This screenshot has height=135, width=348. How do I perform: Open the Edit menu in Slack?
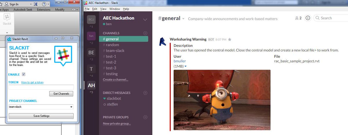click(x=95, y=9)
